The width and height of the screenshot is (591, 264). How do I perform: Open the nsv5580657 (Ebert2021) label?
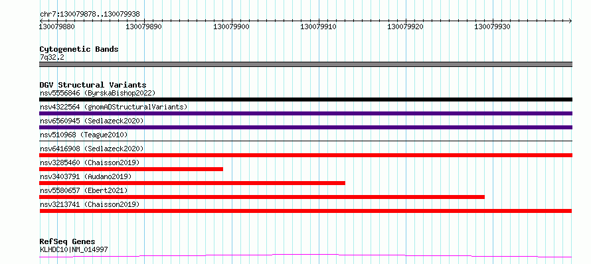(84, 190)
